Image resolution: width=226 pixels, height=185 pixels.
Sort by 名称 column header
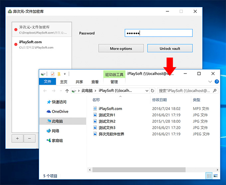pos(96,100)
